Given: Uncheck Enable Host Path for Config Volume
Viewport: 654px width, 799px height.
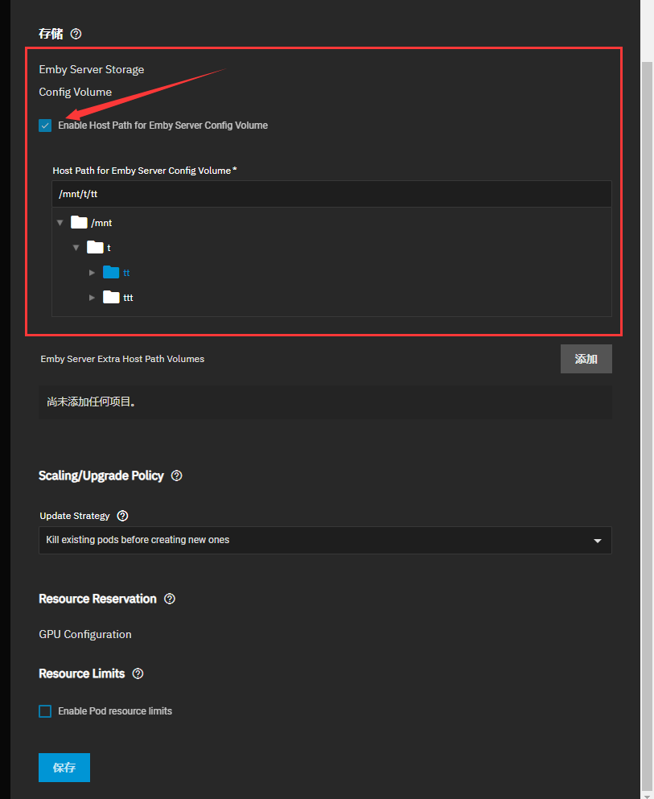Looking at the screenshot, I should point(45,126).
